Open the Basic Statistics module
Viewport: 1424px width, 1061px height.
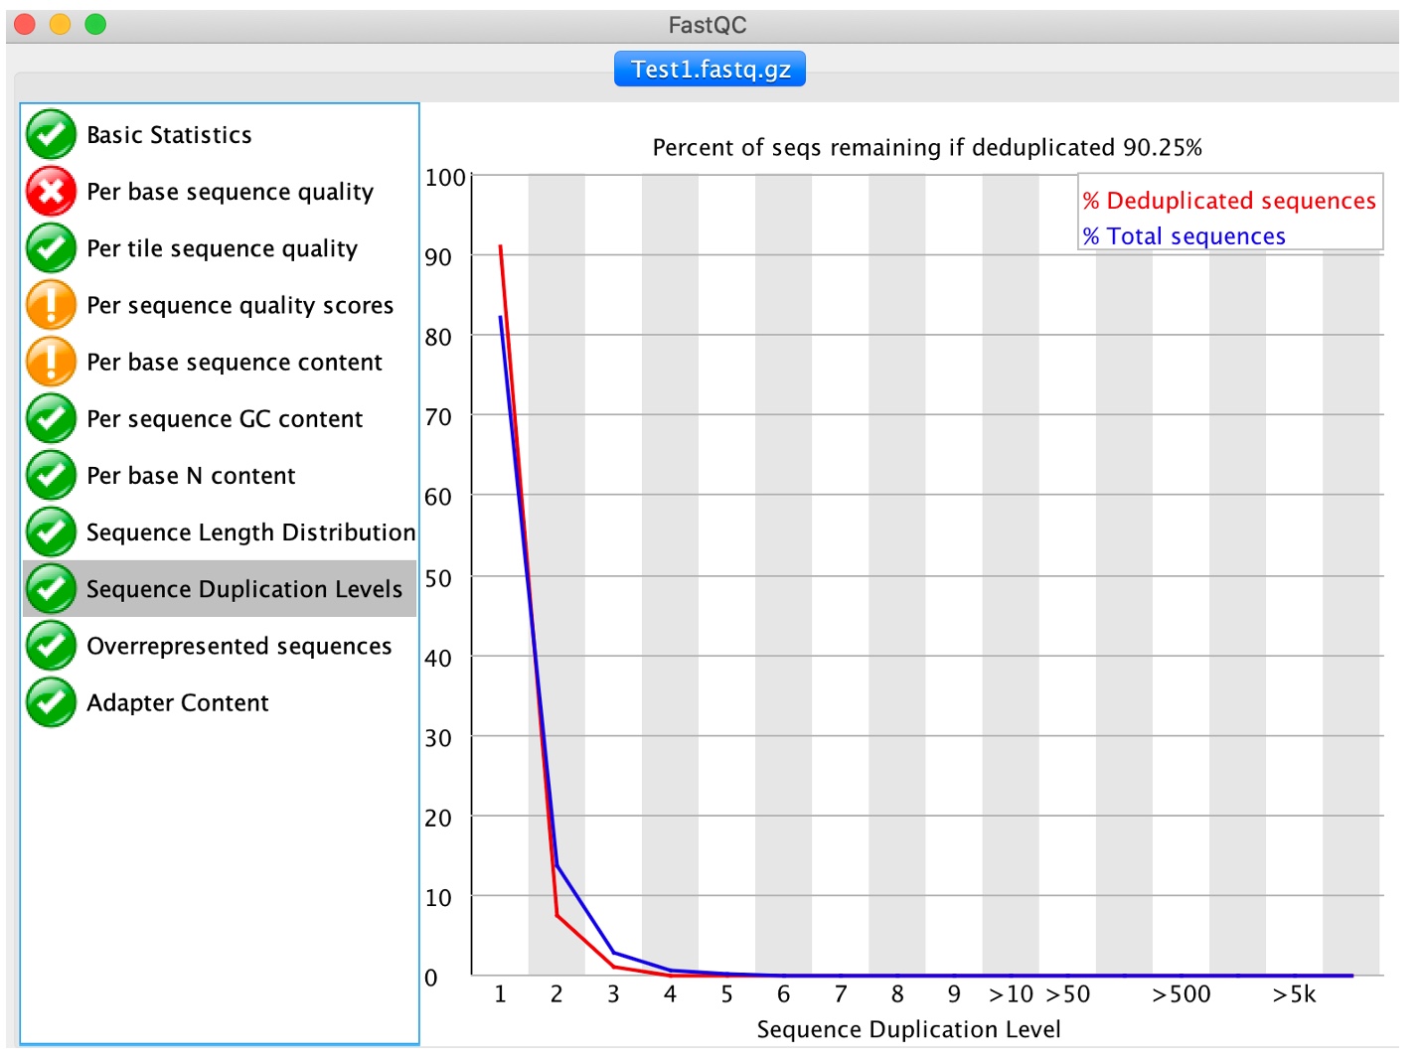coord(169,135)
